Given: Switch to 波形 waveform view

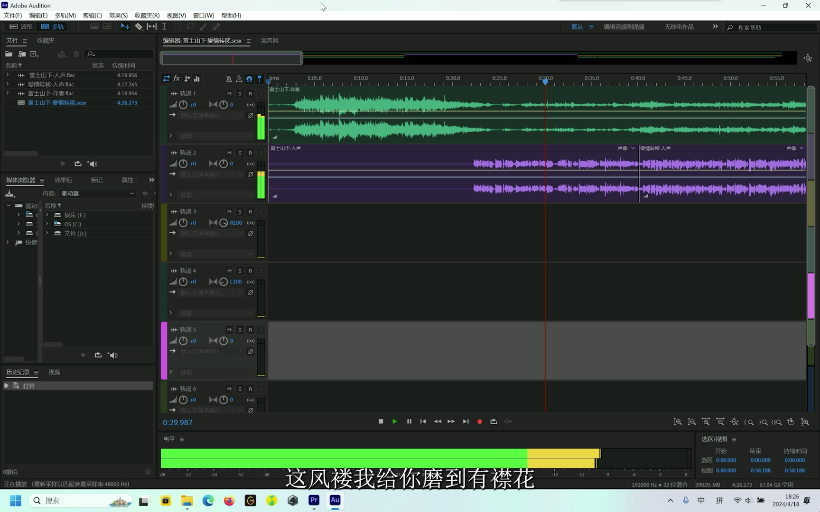Looking at the screenshot, I should point(21,27).
